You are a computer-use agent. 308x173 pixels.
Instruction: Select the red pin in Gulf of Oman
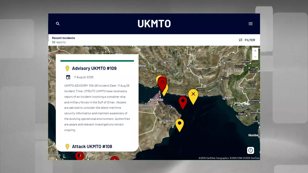(183, 103)
